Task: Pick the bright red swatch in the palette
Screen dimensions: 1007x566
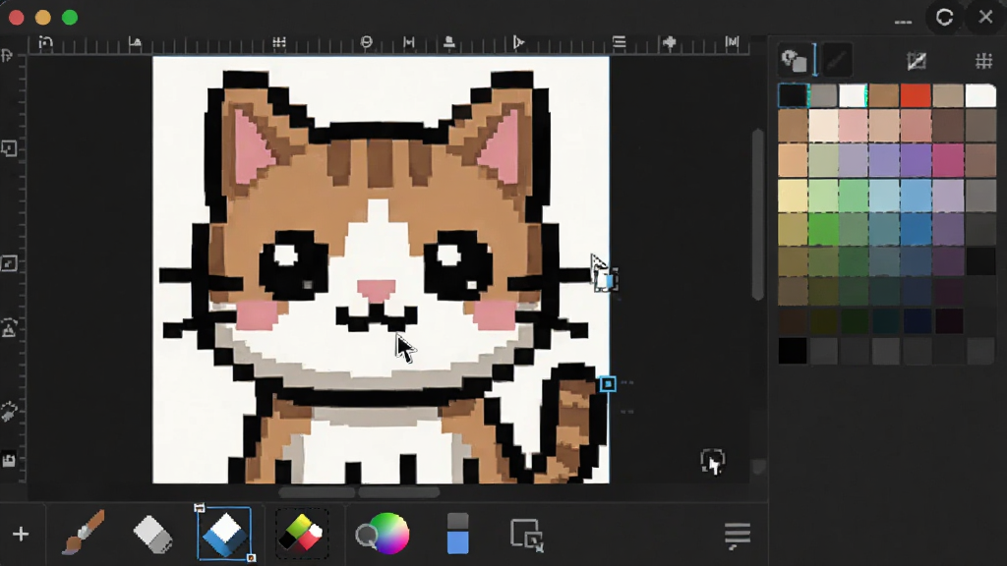Action: [x=916, y=95]
